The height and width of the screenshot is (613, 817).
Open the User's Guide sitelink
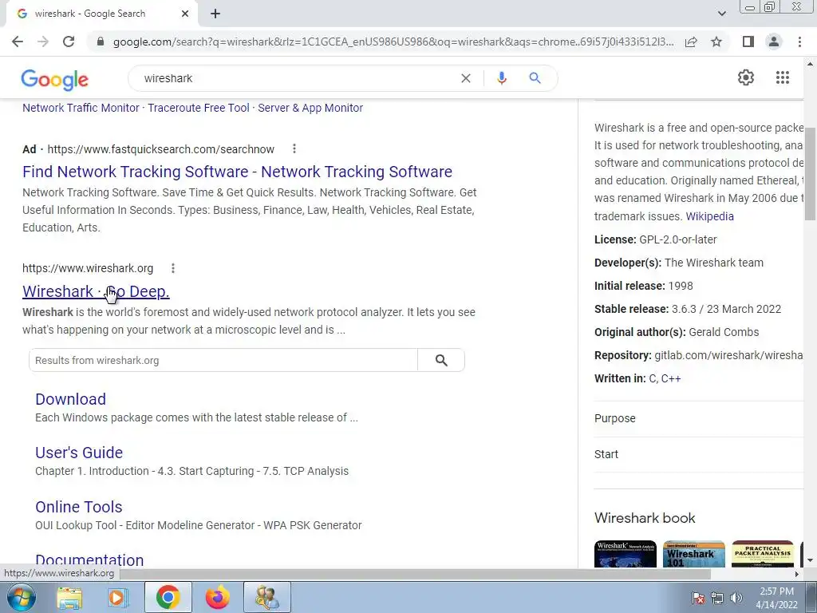(79, 453)
